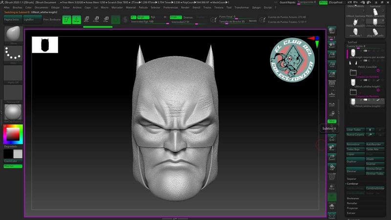Viewport: 391px width, 220px height.
Task: Open the Material menu
Action: 130,7
